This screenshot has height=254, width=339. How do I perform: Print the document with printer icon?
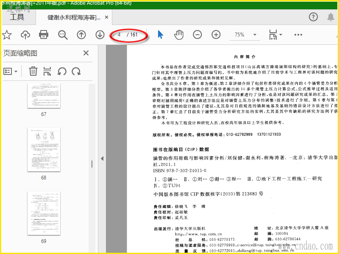44,35
